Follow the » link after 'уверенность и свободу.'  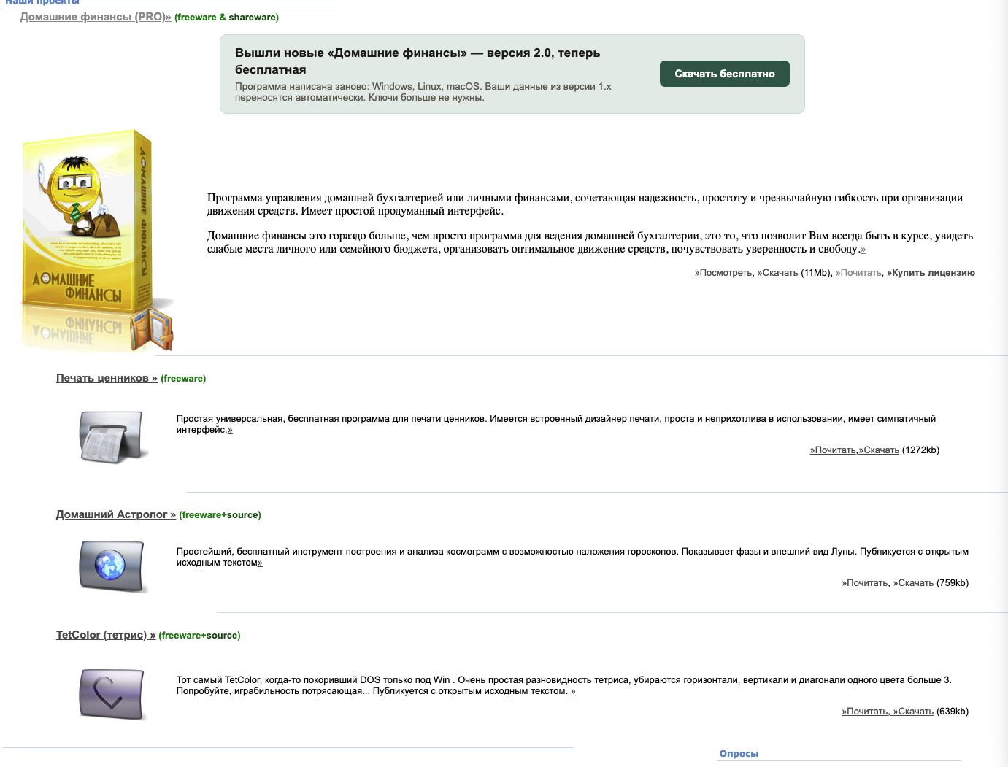pos(863,250)
